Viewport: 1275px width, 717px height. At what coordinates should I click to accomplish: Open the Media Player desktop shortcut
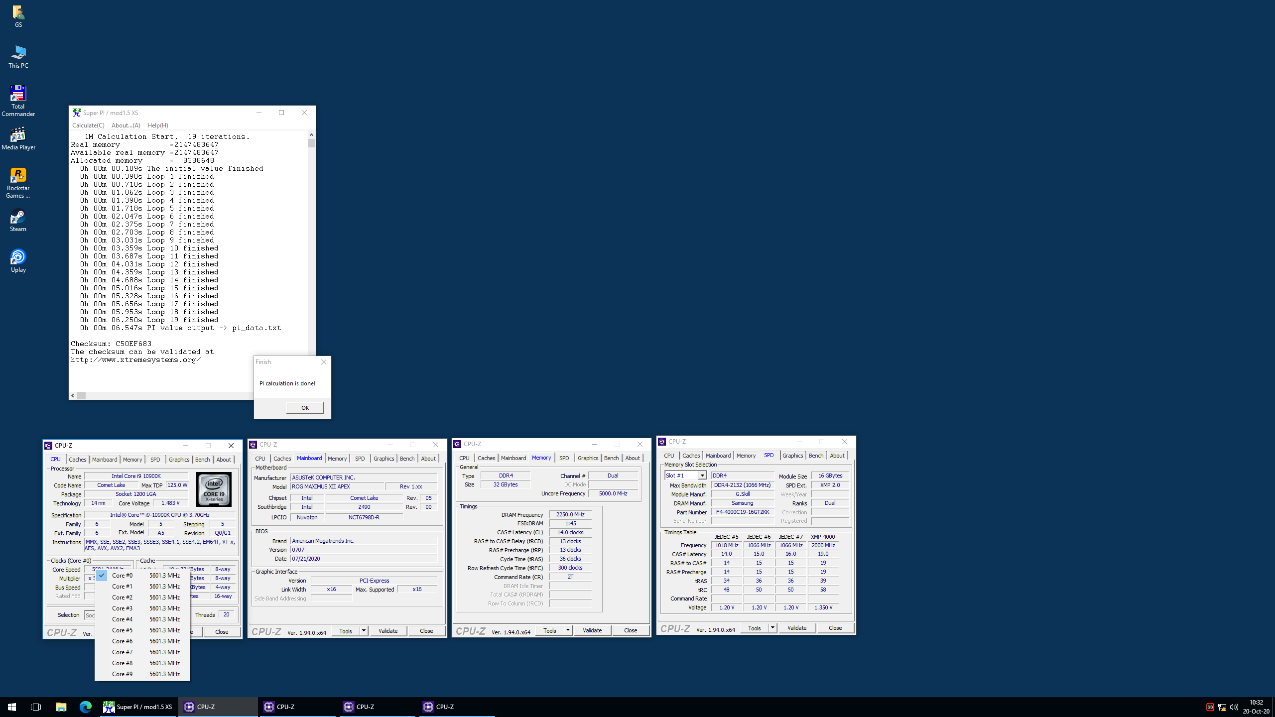[x=18, y=138]
